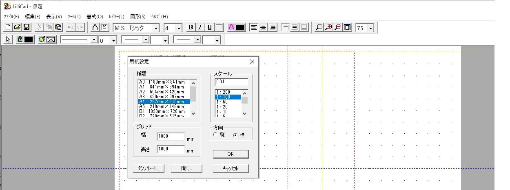Click the テンプレート... button

149,168
